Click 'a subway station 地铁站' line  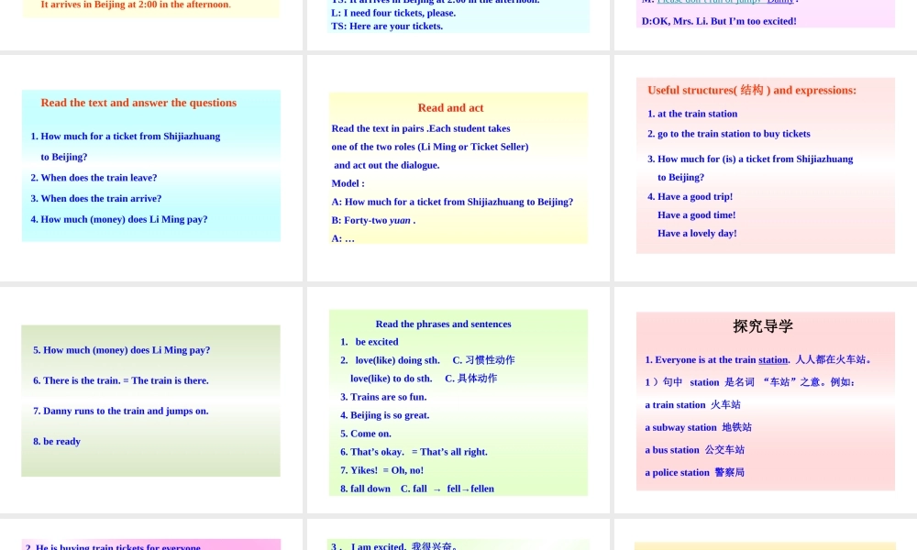698,427
